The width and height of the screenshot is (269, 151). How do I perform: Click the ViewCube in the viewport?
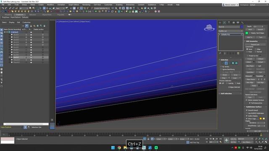coord(209,28)
